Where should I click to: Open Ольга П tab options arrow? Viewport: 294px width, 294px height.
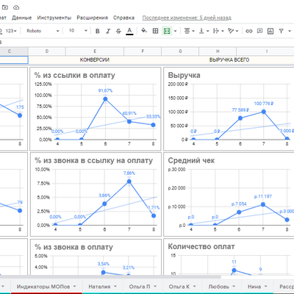pos(155,287)
